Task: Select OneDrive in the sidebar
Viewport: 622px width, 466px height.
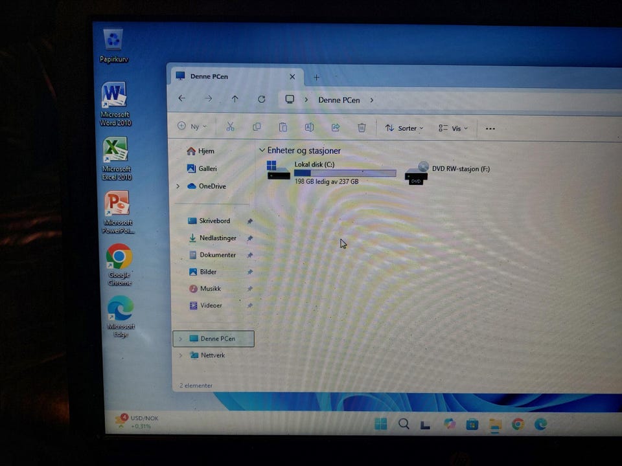Action: [x=207, y=186]
